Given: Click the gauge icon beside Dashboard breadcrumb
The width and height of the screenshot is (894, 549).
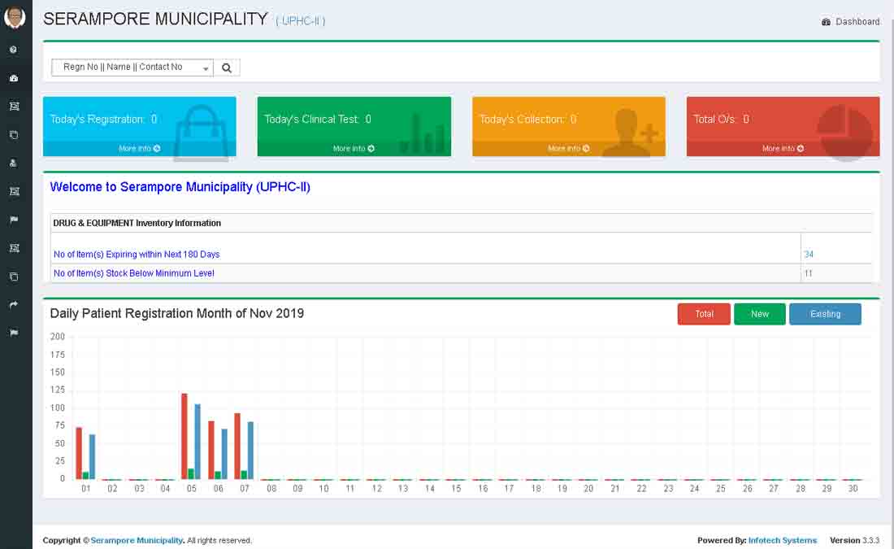Looking at the screenshot, I should pos(826,22).
